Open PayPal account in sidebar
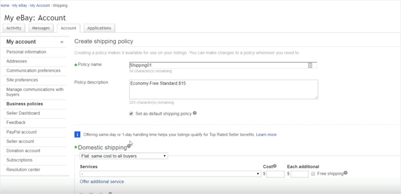 [x=22, y=132]
